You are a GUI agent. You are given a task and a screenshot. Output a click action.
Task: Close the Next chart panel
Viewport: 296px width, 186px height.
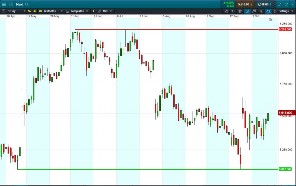[x=292, y=4]
